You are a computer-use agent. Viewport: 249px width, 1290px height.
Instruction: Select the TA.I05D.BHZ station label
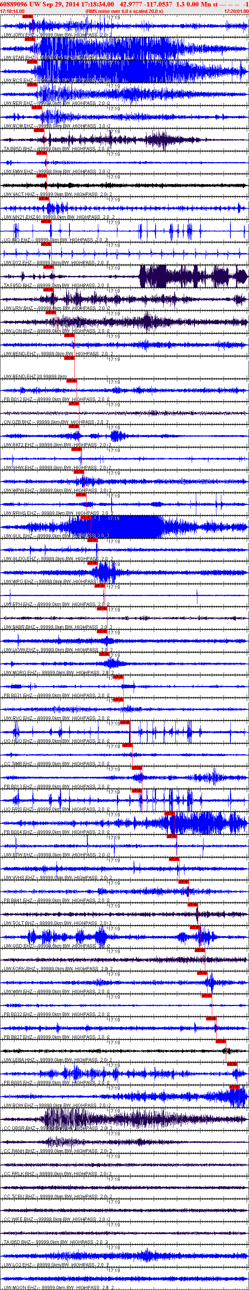[56, 1243]
